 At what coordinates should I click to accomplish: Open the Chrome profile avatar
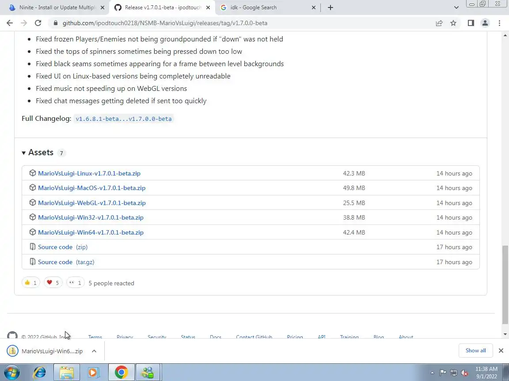[485, 23]
